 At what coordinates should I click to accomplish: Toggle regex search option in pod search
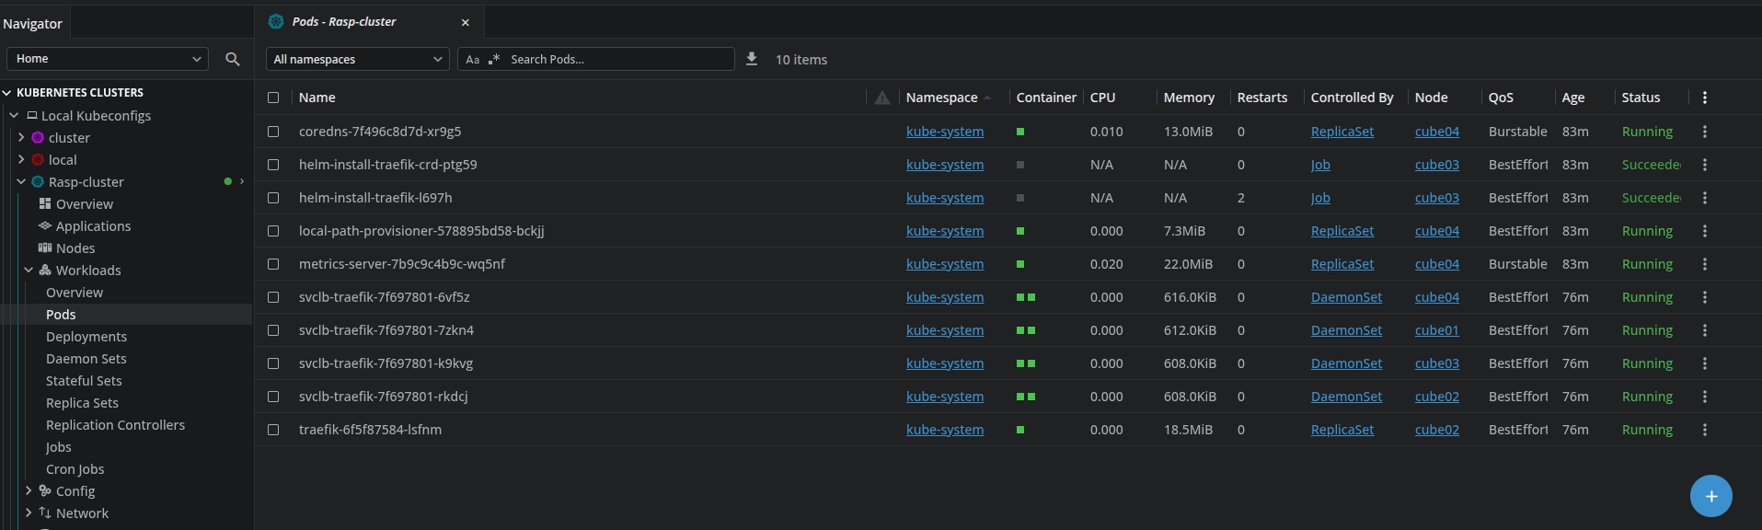(494, 59)
